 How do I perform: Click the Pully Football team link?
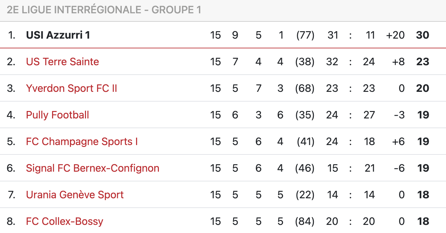pos(57,115)
